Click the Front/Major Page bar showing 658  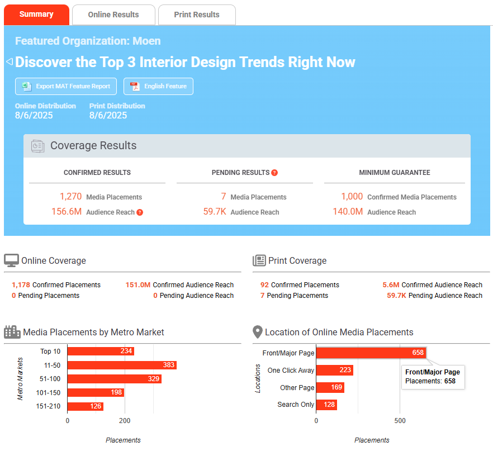click(x=372, y=353)
